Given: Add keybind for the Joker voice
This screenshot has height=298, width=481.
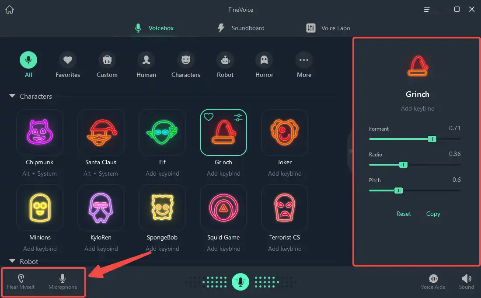Looking at the screenshot, I should pos(285,173).
